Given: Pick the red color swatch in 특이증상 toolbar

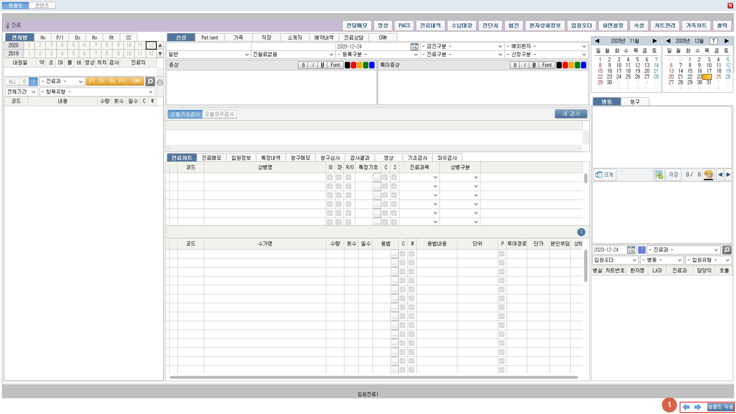Looking at the screenshot, I should pyautogui.click(x=565, y=65).
